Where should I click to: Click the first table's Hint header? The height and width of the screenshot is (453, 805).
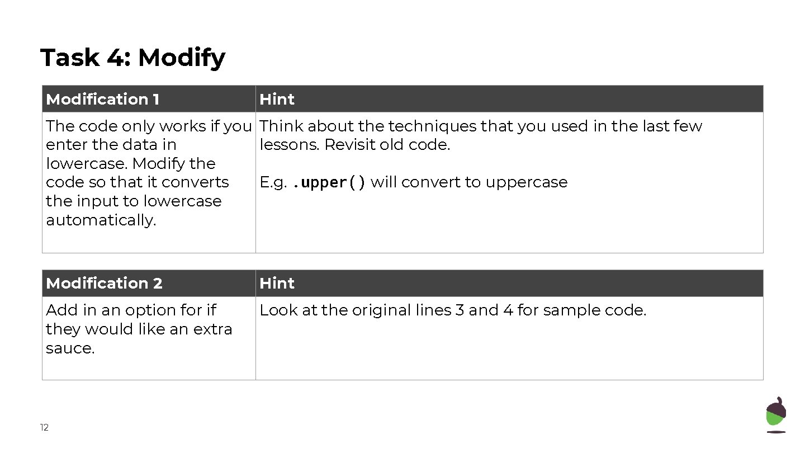pyautogui.click(x=277, y=100)
